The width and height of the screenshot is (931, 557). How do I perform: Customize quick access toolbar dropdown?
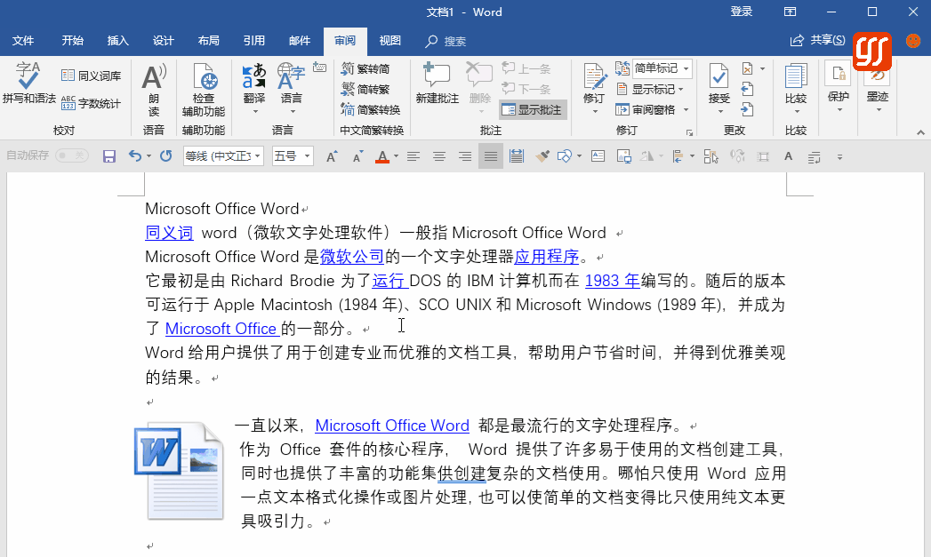coord(839,157)
